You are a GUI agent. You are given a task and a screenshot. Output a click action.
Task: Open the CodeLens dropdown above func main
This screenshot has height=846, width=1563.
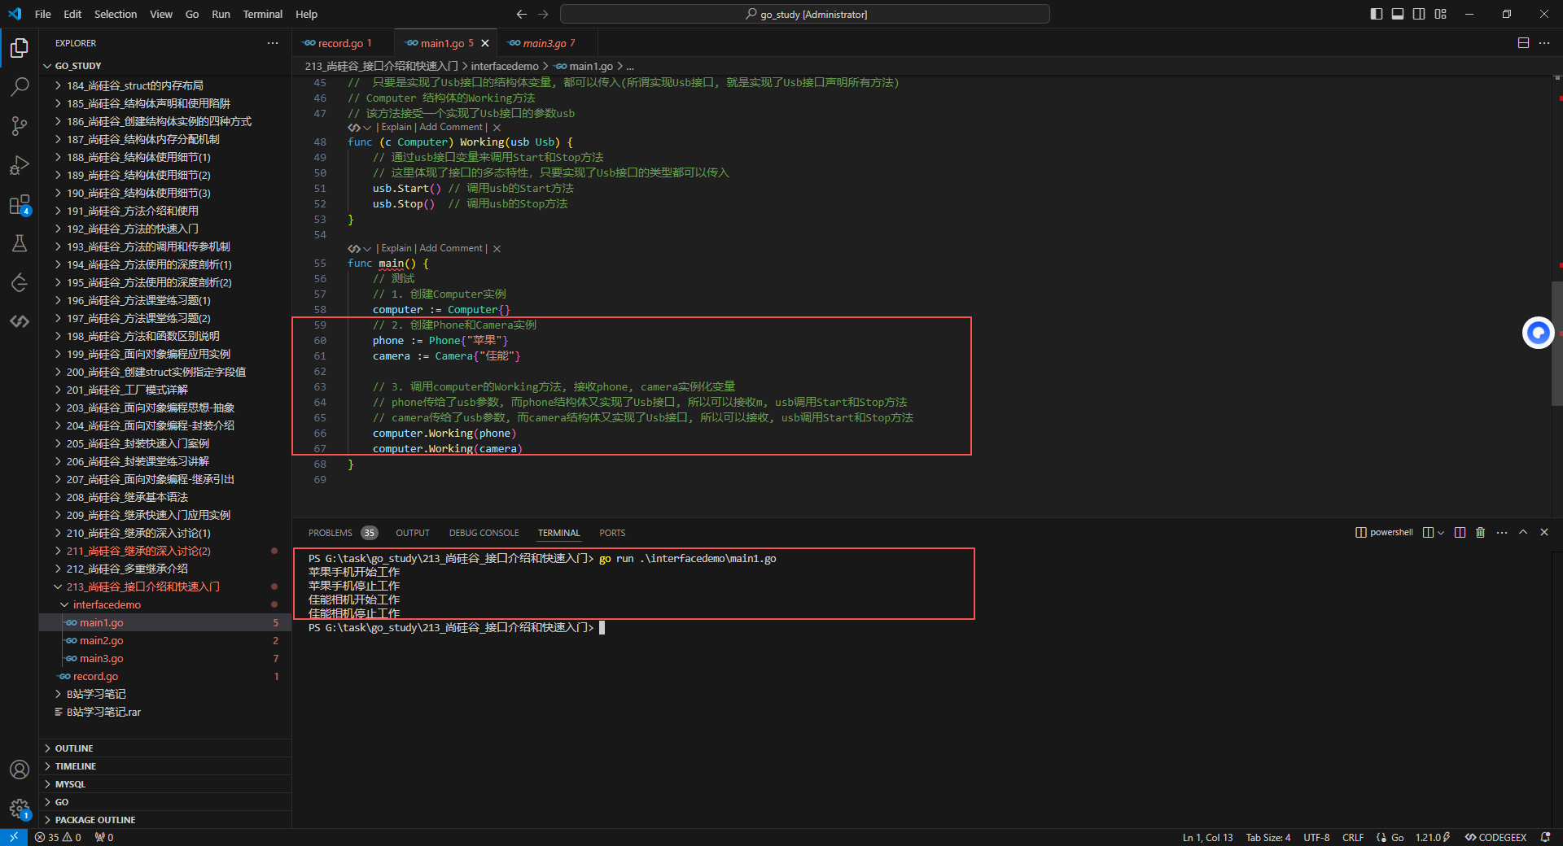tap(368, 249)
